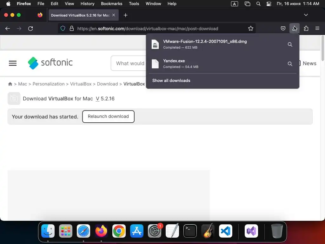Open Visual Studio from the Dock
This screenshot has width=325, height=244.
pos(251,231)
